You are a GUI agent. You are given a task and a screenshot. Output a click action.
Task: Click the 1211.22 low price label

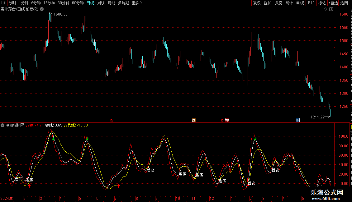click(317, 117)
